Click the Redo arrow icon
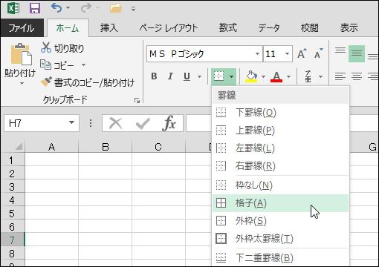Image resolution: width=379 pixels, height=267 pixels. (86, 8)
